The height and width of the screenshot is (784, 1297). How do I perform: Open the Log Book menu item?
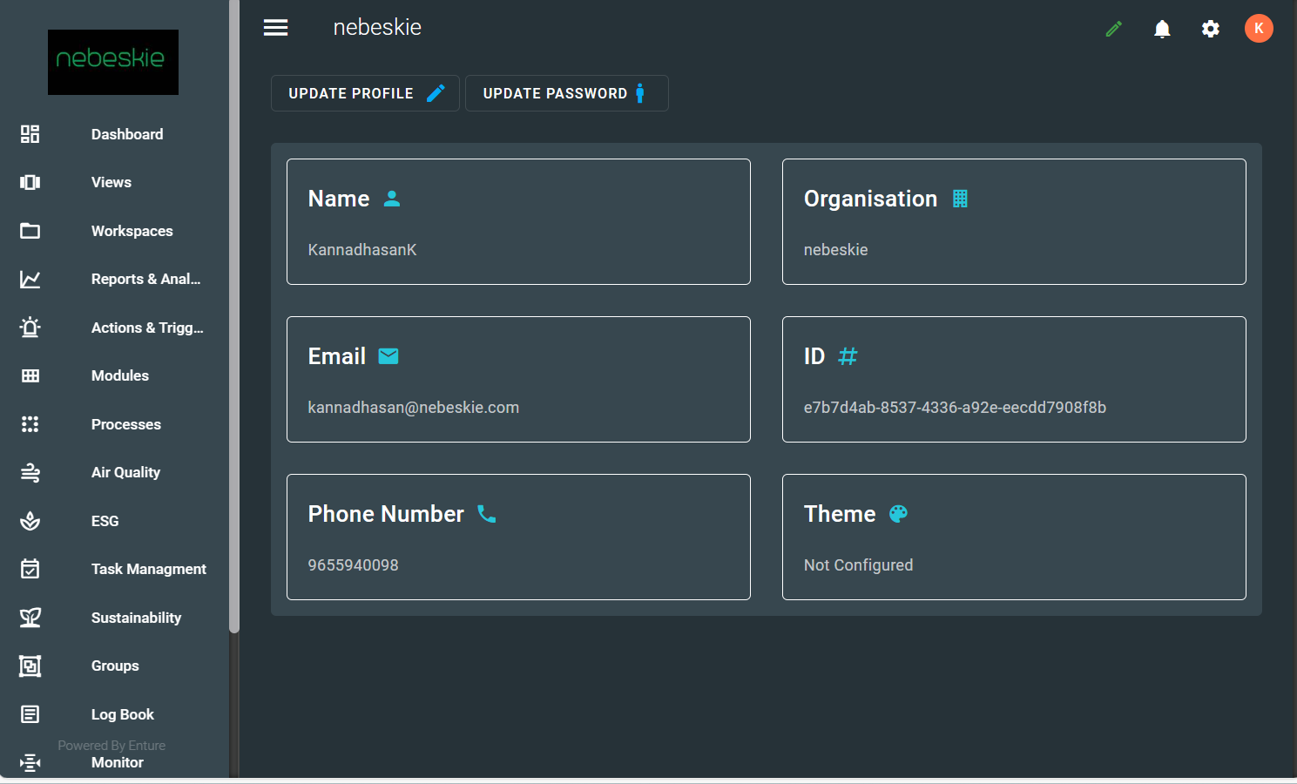tap(123, 714)
